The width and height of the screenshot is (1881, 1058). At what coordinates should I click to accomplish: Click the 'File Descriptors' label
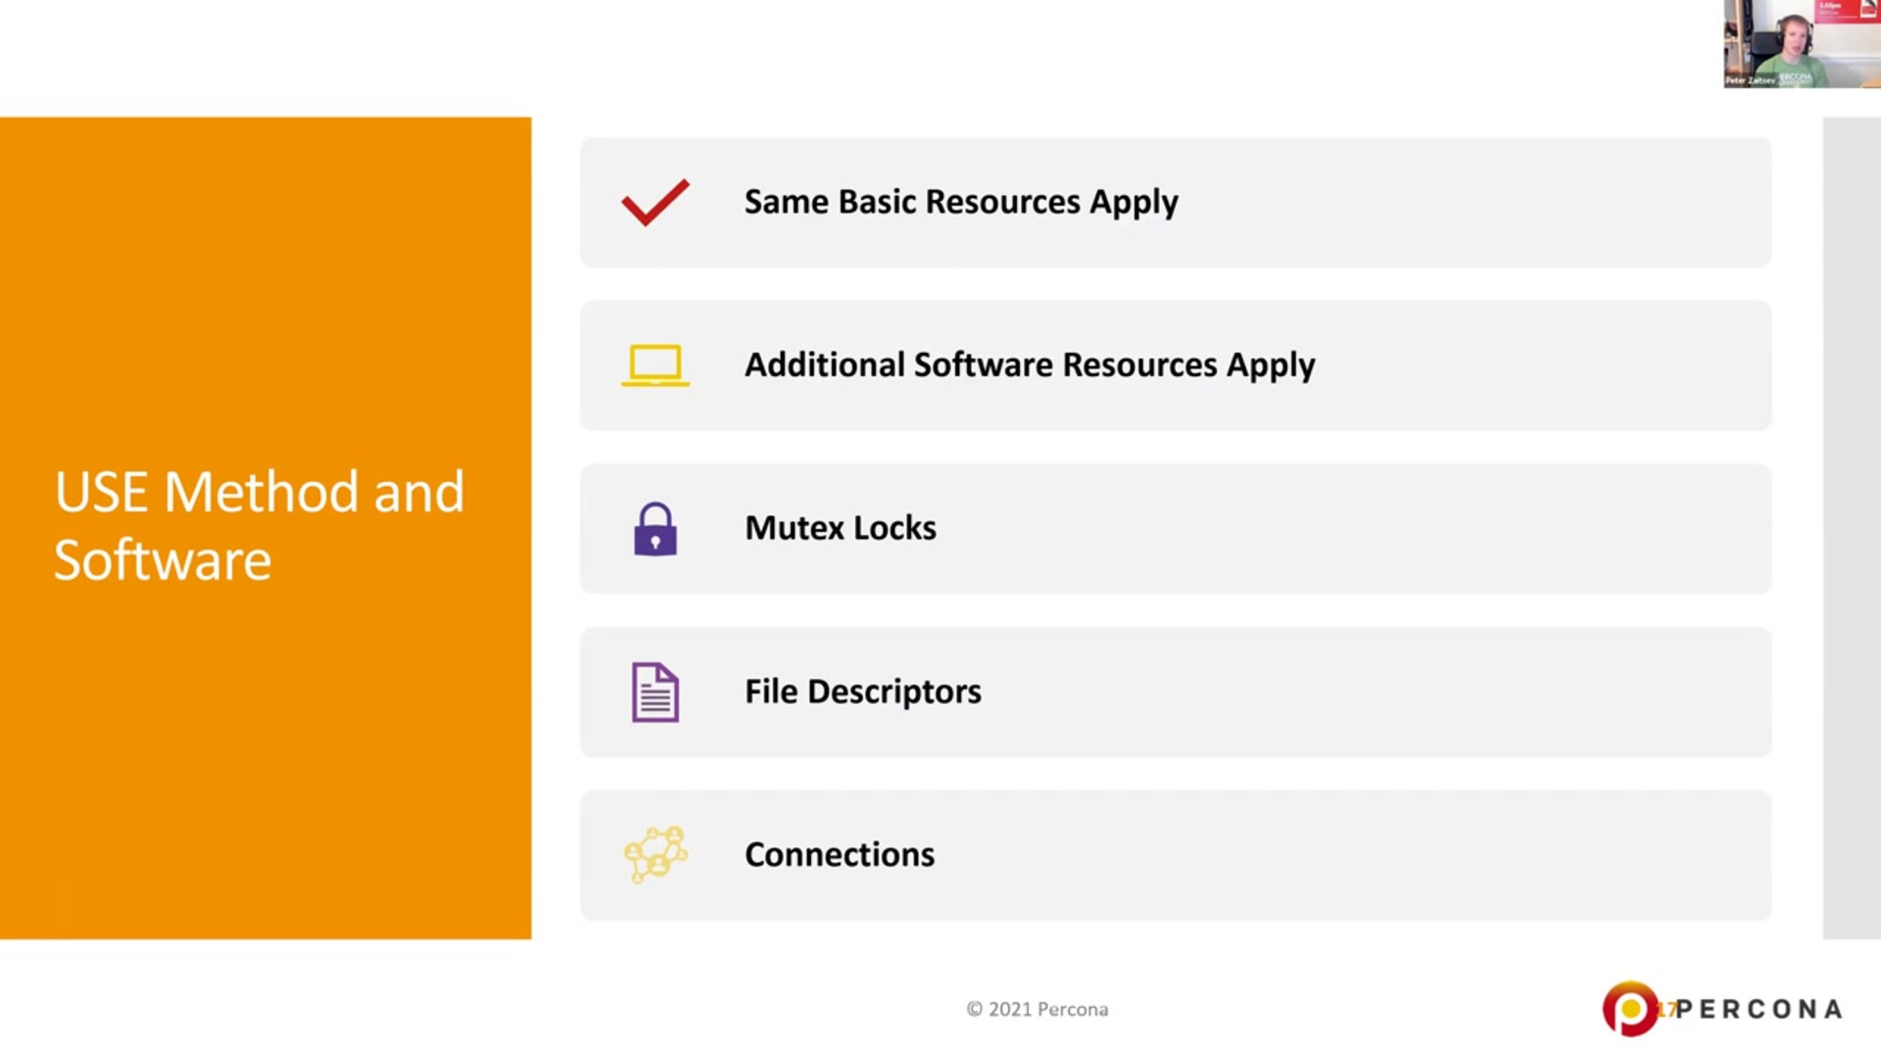(x=862, y=692)
